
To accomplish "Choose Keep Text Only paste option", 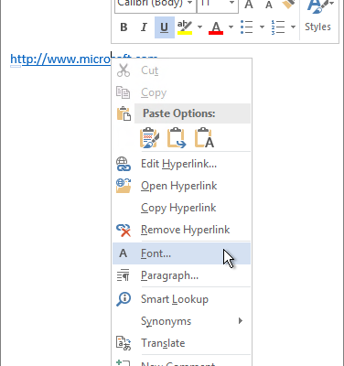I will click(204, 138).
